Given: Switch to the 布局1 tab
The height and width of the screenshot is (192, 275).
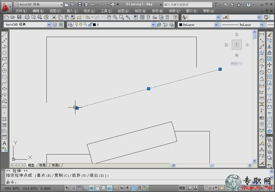Looking at the screenshot, I should pos(43,165).
